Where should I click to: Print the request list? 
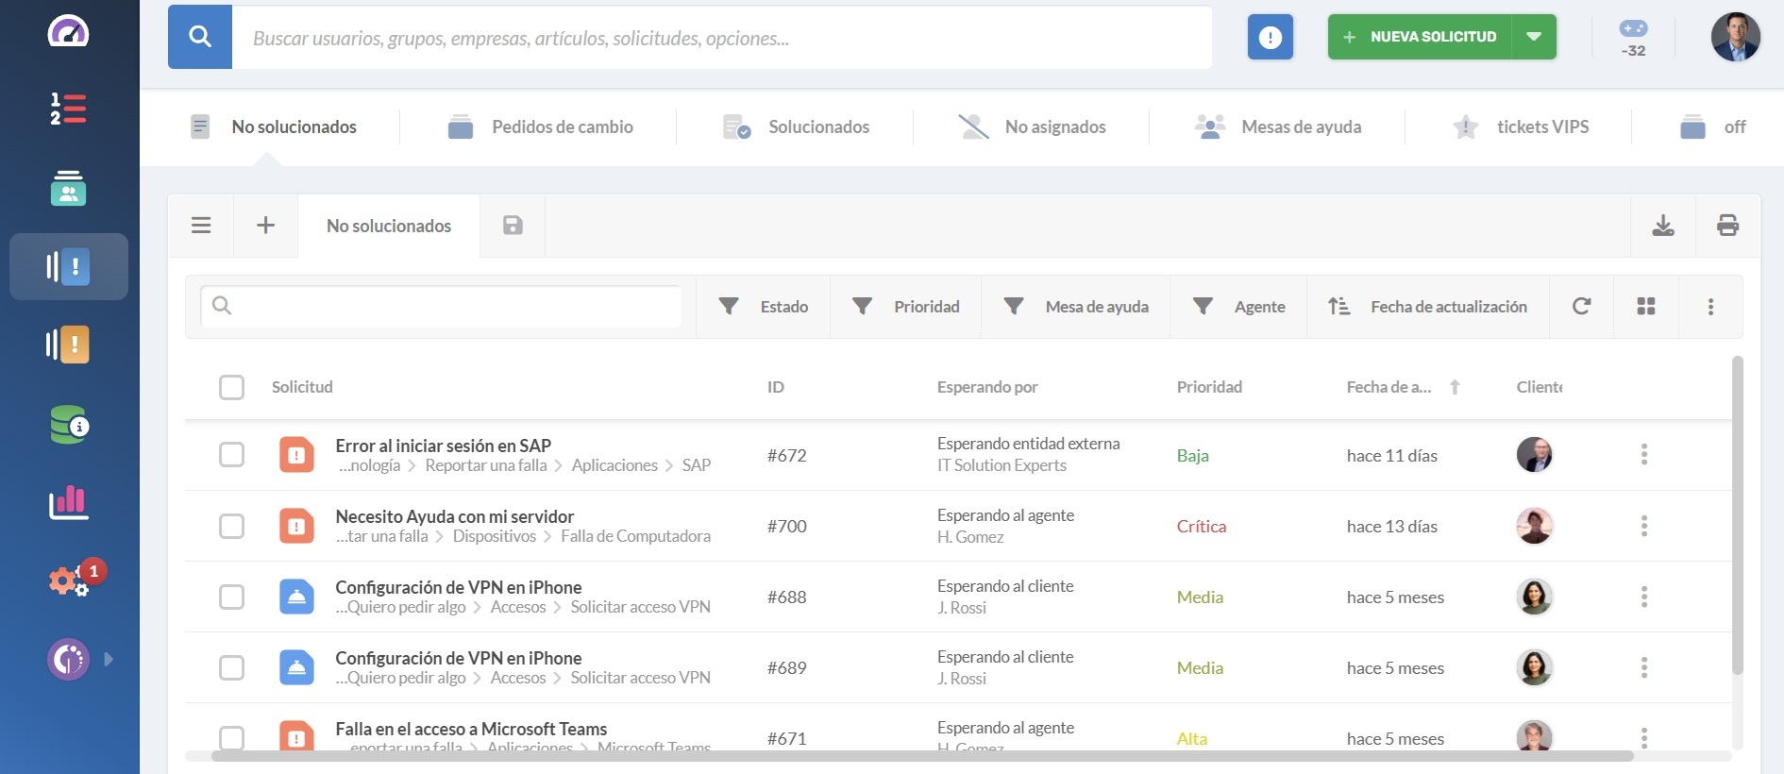1728,226
